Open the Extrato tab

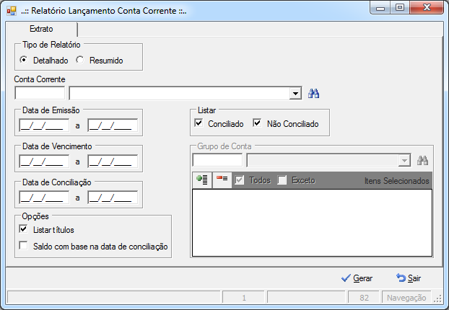pyautogui.click(x=42, y=29)
